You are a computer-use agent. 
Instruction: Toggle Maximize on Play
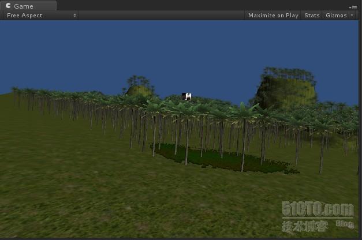coord(273,16)
